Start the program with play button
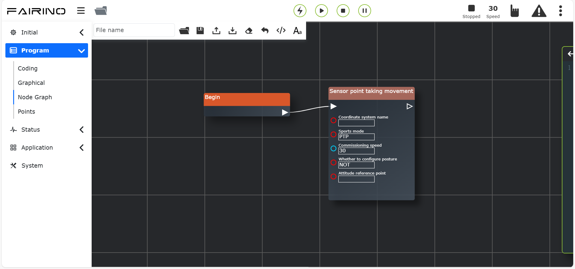This screenshot has width=575, height=269. click(321, 11)
